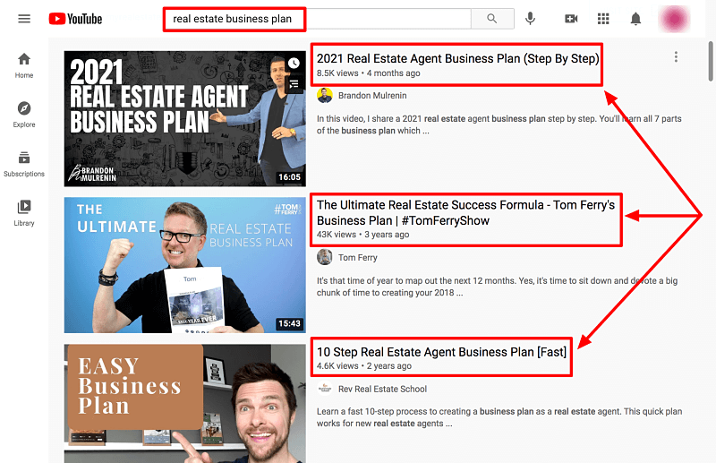Visit the Brandon Mulrenin channel name
This screenshot has height=463, width=716.
[x=372, y=96]
